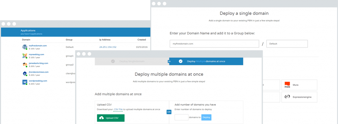Select the Mura application logo
Viewport: 338px width, 124px height.
pos(287,85)
